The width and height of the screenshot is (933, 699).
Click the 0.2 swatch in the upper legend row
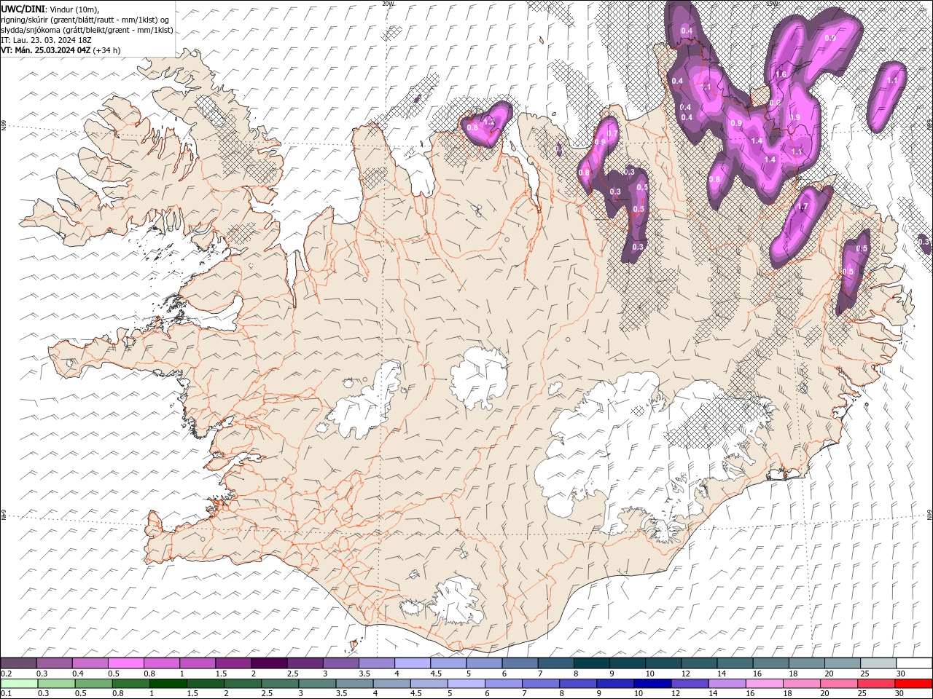point(18,663)
